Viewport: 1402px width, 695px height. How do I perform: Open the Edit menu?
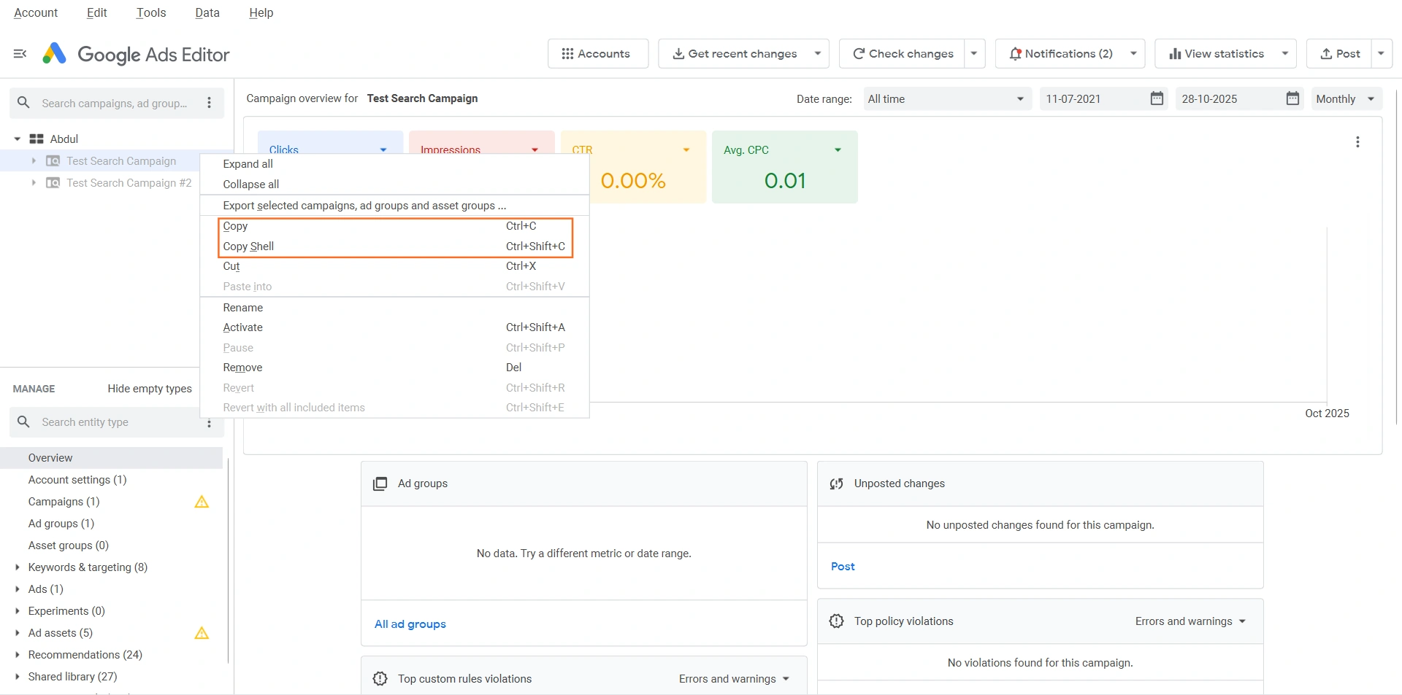pyautogui.click(x=96, y=13)
